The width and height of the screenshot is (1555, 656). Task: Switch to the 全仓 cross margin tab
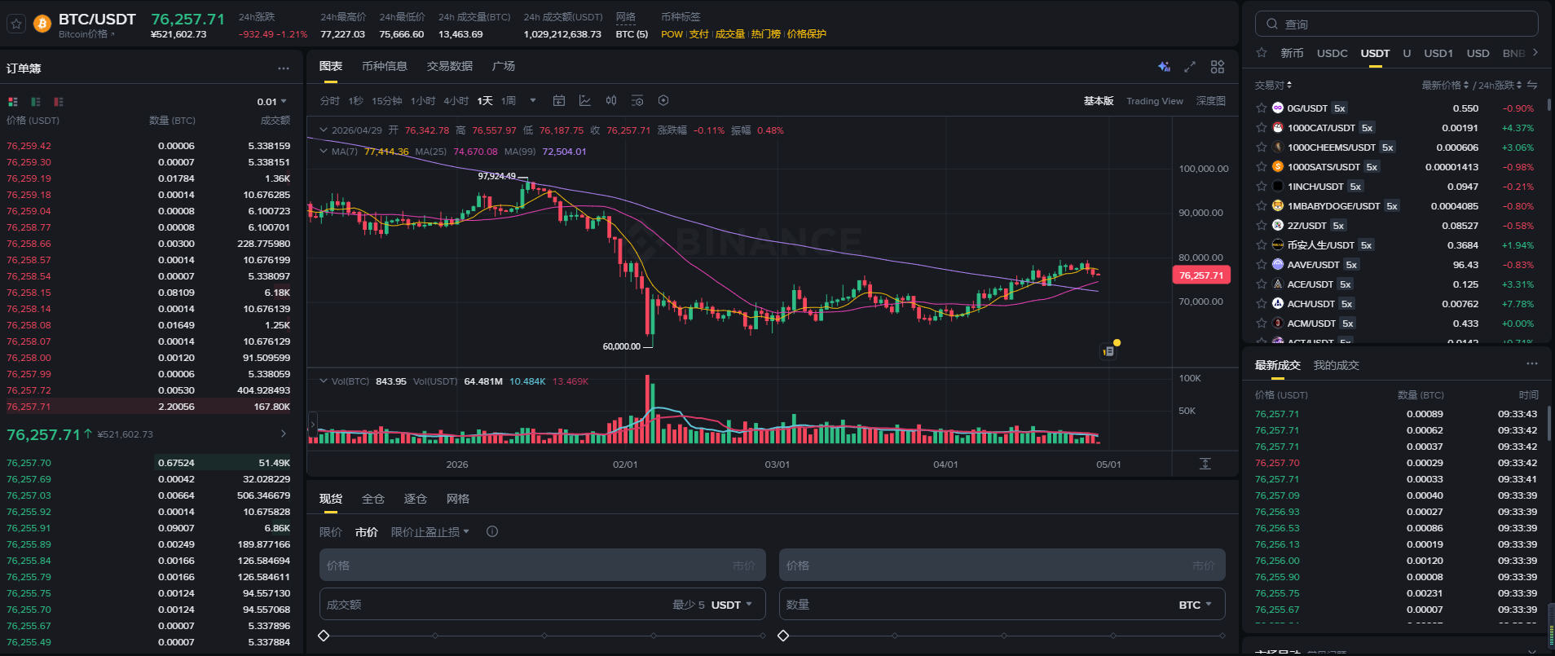(x=373, y=499)
